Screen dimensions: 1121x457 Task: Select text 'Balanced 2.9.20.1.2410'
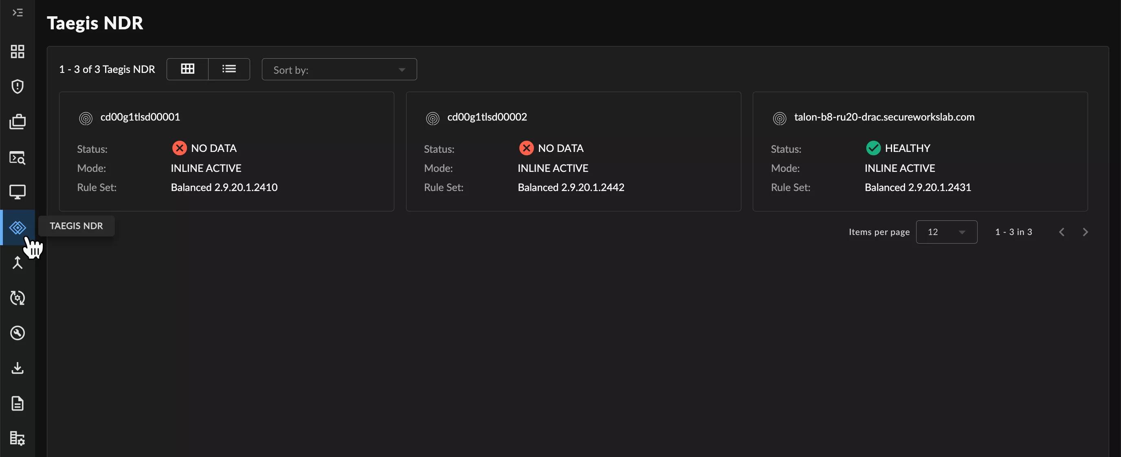(x=224, y=188)
